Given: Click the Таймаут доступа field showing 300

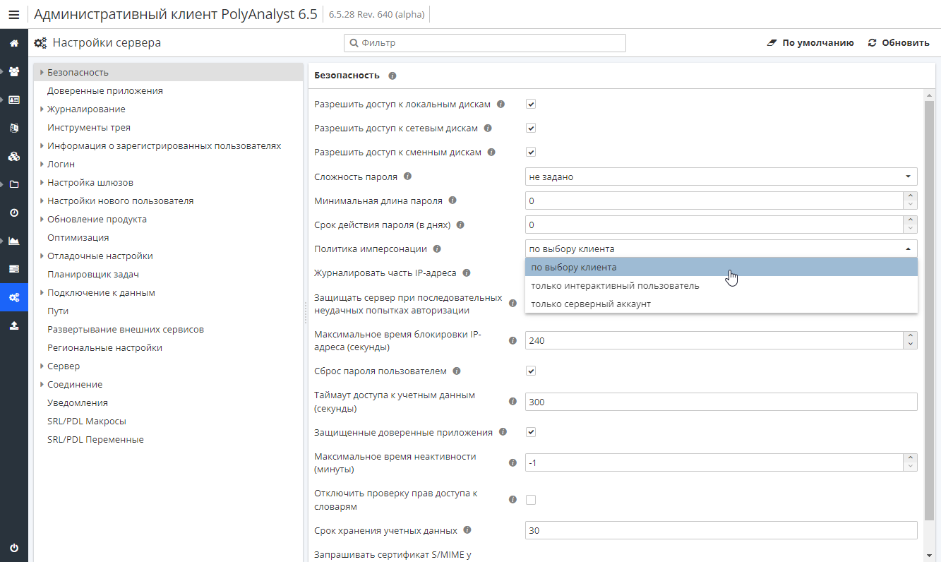Looking at the screenshot, I should (721, 402).
